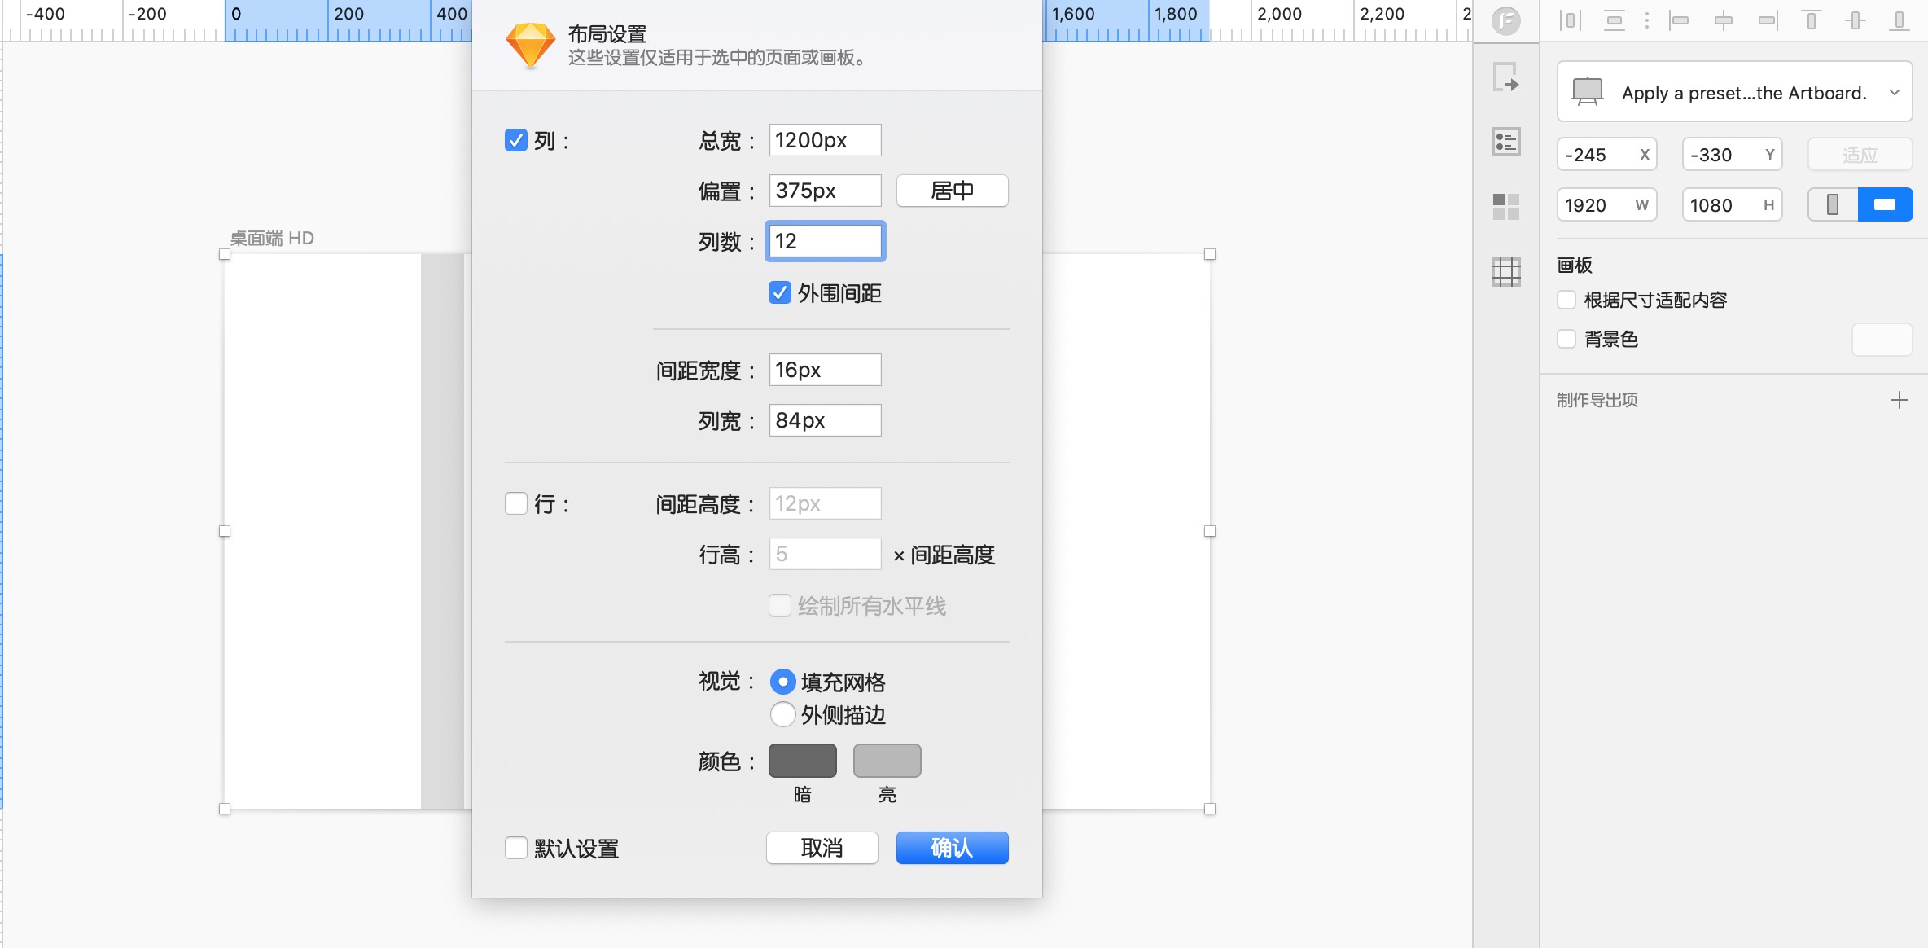Viewport: 1928px width, 948px height.
Task: Uncheck the 列 columns checkbox
Action: click(x=516, y=140)
